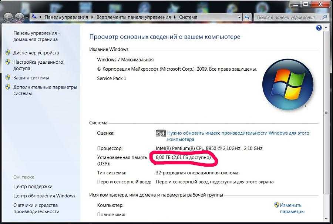Click the shield icon next to Диспетчер устройств
Image resolution: width=333 pixels, height=224 pixels.
point(8,53)
